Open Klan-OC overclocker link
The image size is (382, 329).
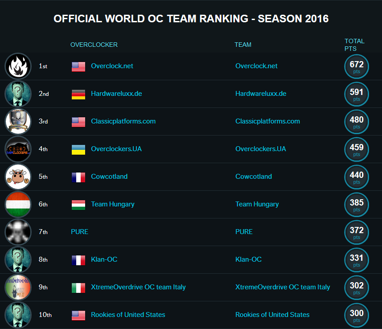[104, 259]
